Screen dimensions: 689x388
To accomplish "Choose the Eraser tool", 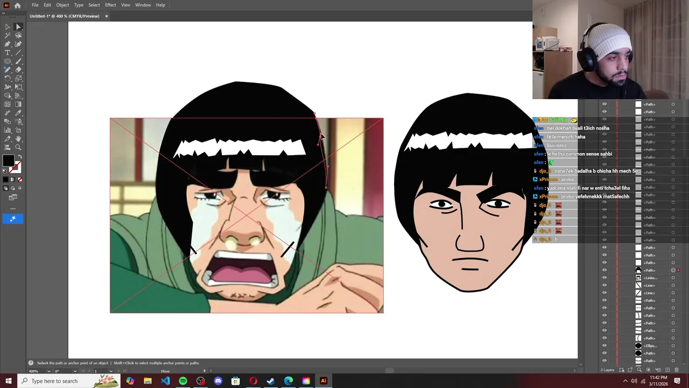I will [18, 70].
